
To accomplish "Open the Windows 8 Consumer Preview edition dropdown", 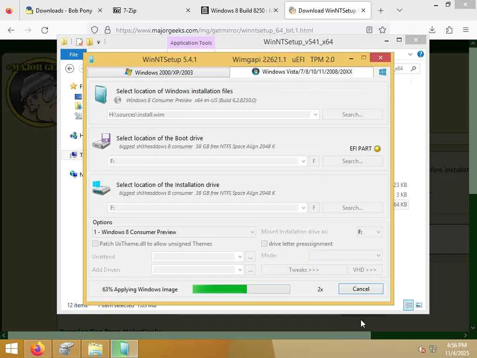I will click(x=174, y=232).
